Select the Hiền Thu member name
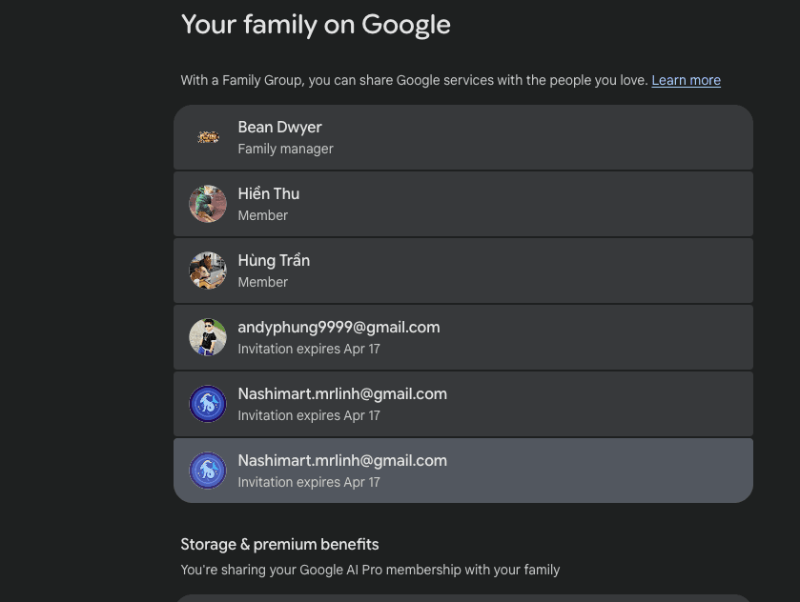800x602 pixels. pyautogui.click(x=269, y=194)
